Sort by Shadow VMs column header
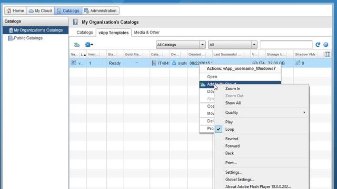337x189 pixels. point(305,55)
